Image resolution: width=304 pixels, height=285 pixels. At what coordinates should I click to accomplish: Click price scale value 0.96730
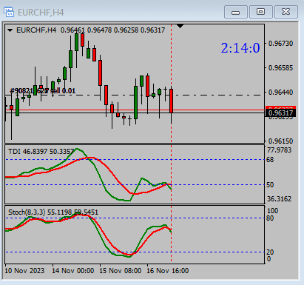tap(280, 44)
